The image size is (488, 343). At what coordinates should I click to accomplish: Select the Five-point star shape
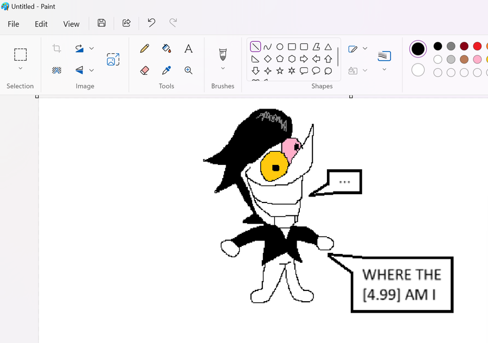[x=280, y=71]
